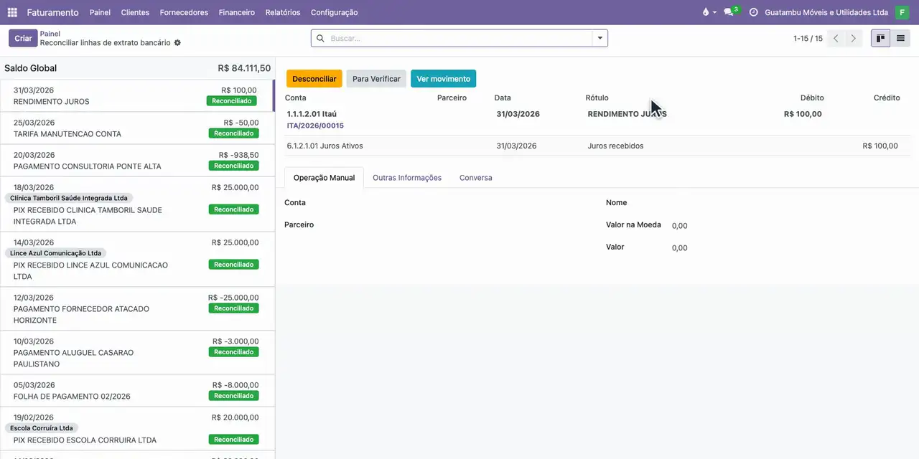
Task: Go to next page of records
Action: (x=854, y=38)
